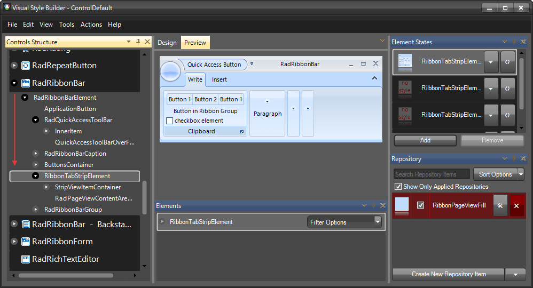
Task: Toggle the checkbox element checkbox
Action: click(170, 121)
